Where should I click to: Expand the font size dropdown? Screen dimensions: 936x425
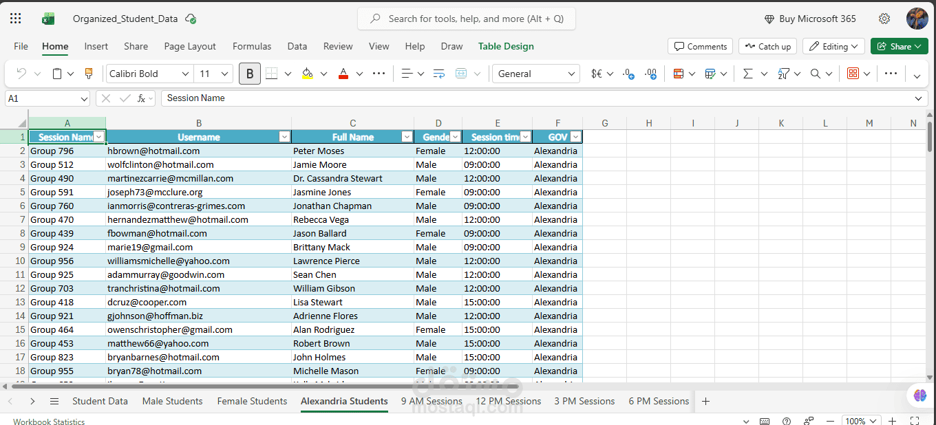pyautogui.click(x=225, y=74)
